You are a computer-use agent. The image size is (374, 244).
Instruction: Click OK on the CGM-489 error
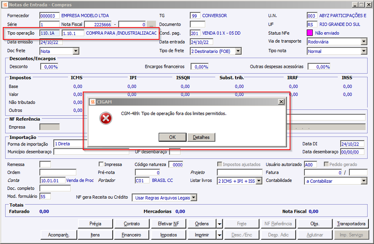point(173,137)
